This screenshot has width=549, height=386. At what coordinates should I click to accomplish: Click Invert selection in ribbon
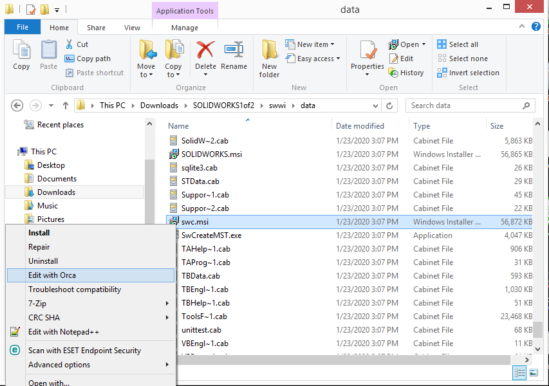click(x=468, y=73)
